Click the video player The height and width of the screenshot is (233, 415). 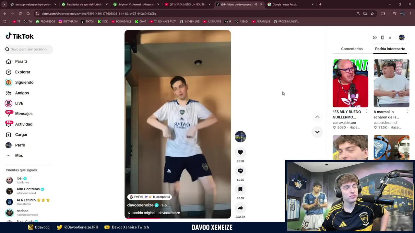point(178,124)
